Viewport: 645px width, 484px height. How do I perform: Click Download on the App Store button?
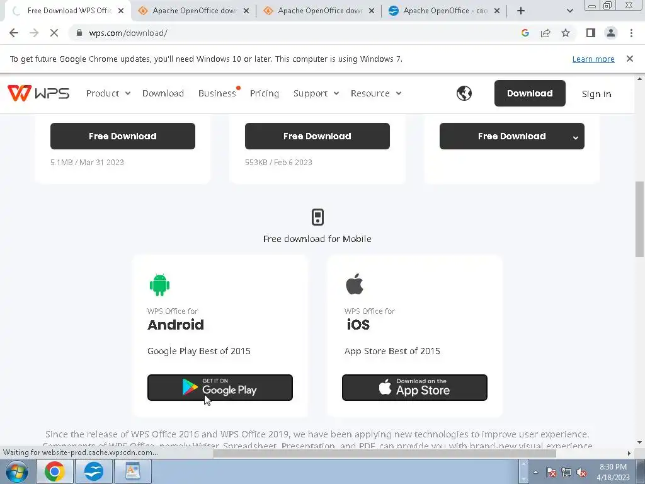414,388
